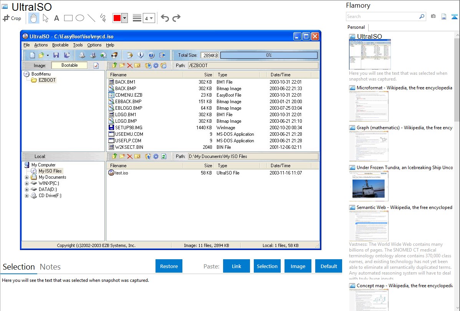The image size is (460, 311).
Task: Click the Exit door toolbar icon
Action: pos(162,55)
